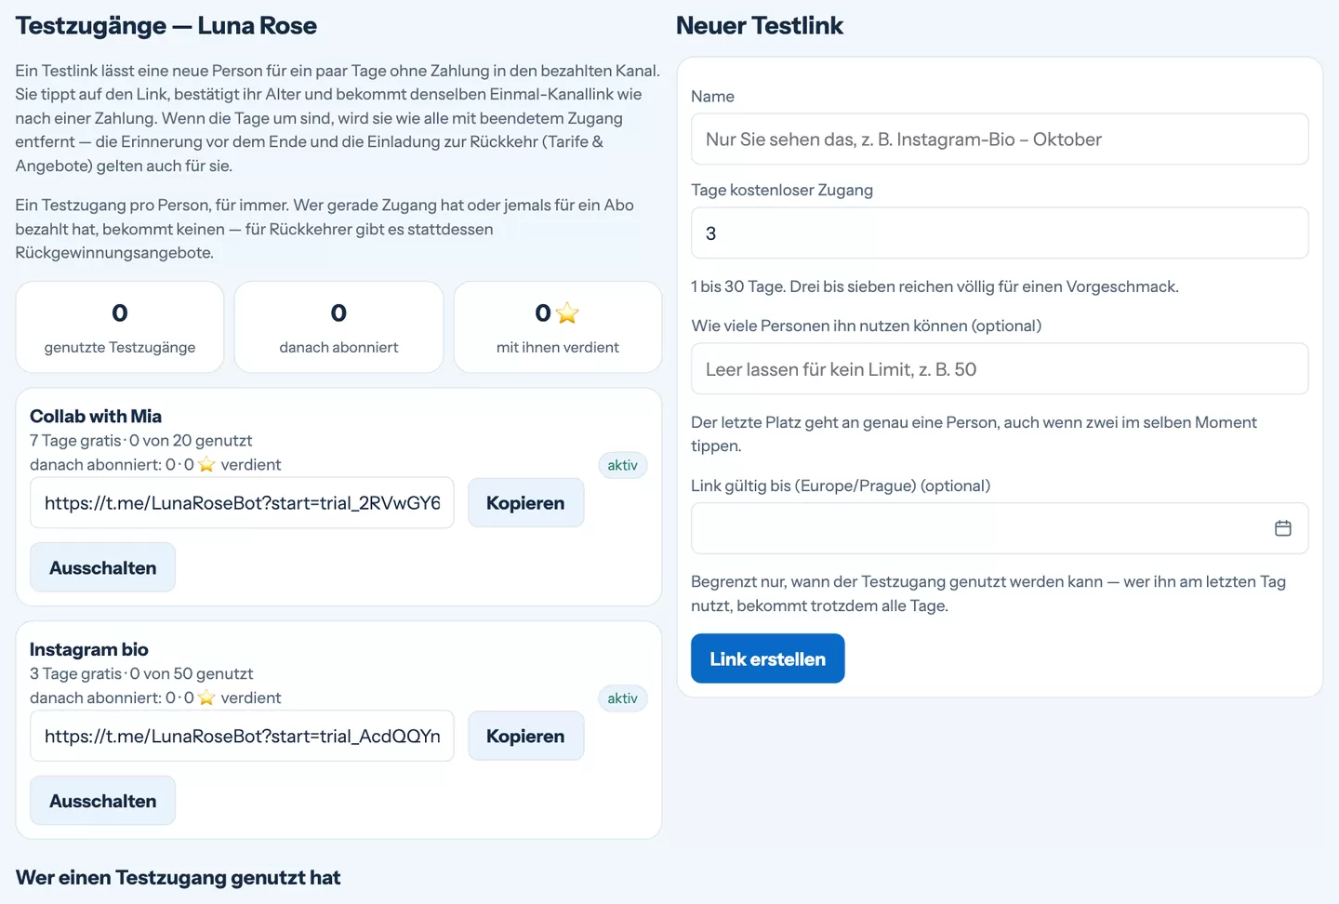
Task: Click the 'aktiv' badge on Instagram bio
Action: pos(622,698)
